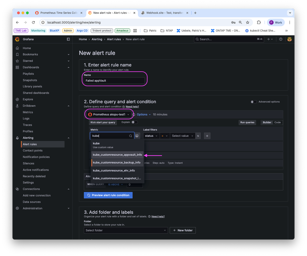Image resolution: width=307 pixels, height=256 pixels.
Task: Click the Grafana logo icon
Action: [18, 39]
